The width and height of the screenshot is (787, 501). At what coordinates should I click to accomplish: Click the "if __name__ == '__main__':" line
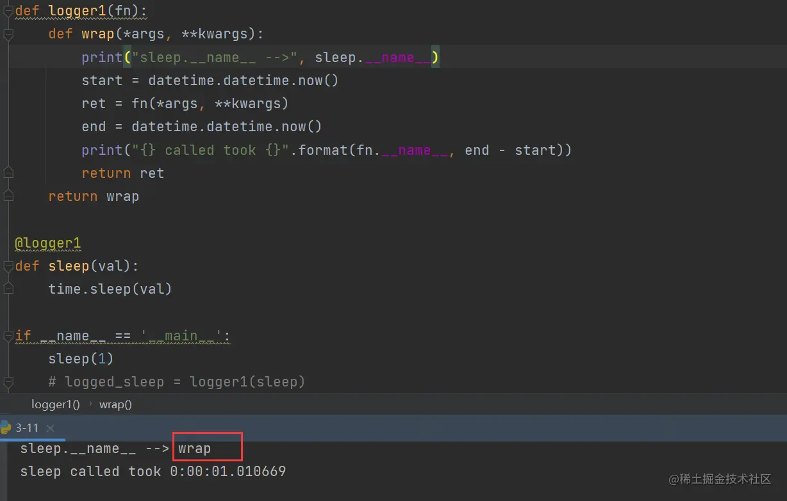(122, 335)
